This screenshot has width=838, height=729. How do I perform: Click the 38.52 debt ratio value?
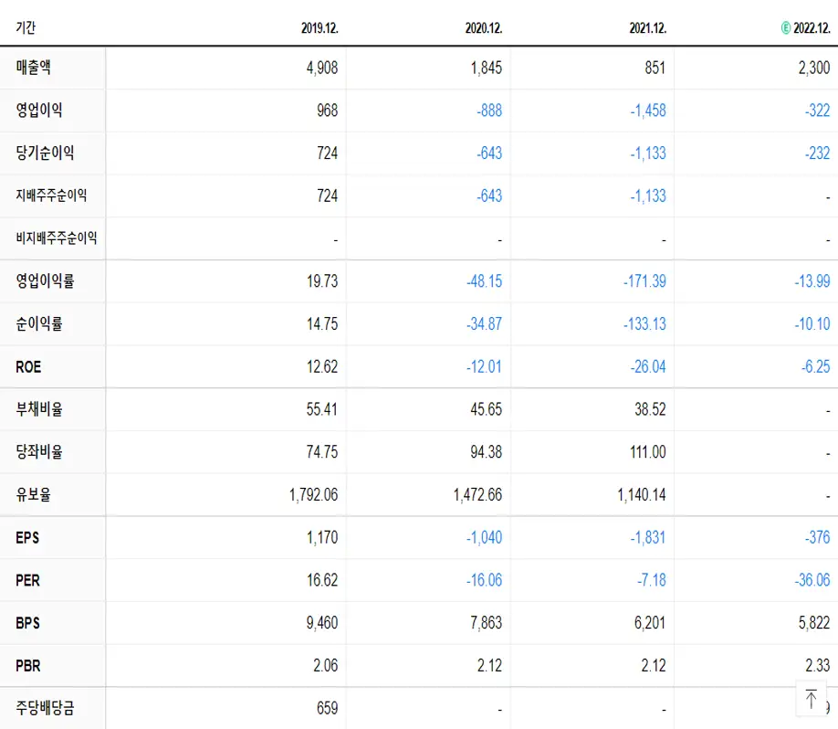(651, 409)
